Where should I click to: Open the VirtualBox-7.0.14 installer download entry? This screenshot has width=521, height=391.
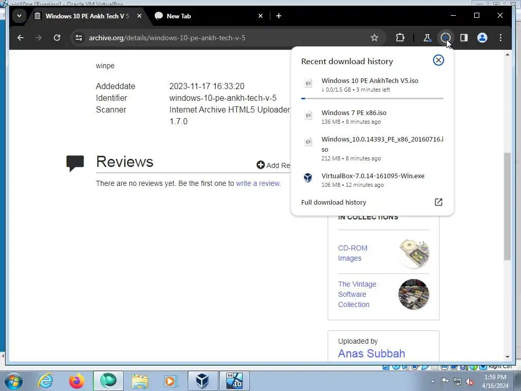pyautogui.click(x=372, y=180)
